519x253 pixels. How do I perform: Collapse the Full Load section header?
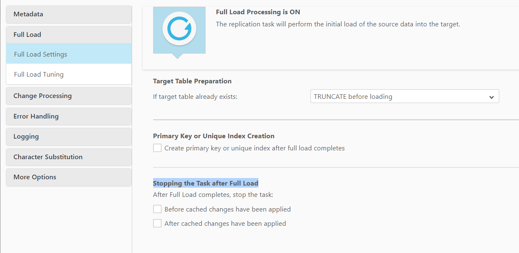(69, 35)
